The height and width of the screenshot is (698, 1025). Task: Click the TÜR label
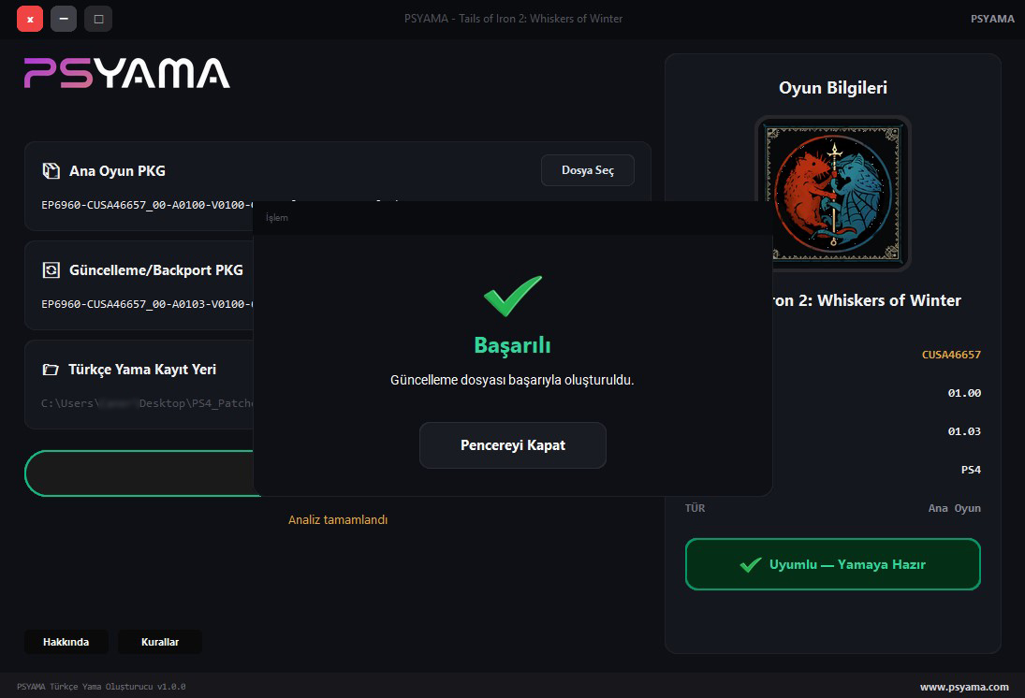pos(695,508)
